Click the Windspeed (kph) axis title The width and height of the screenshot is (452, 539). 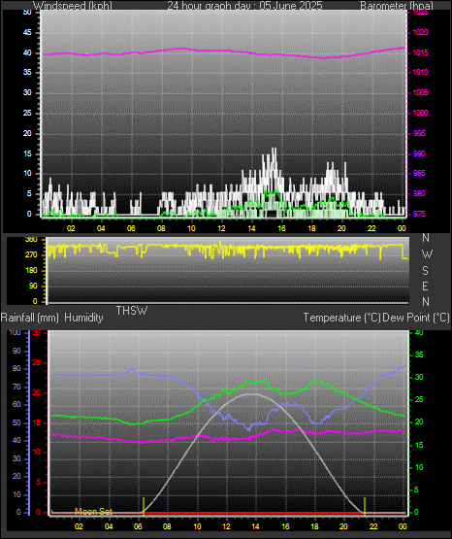coord(73,6)
